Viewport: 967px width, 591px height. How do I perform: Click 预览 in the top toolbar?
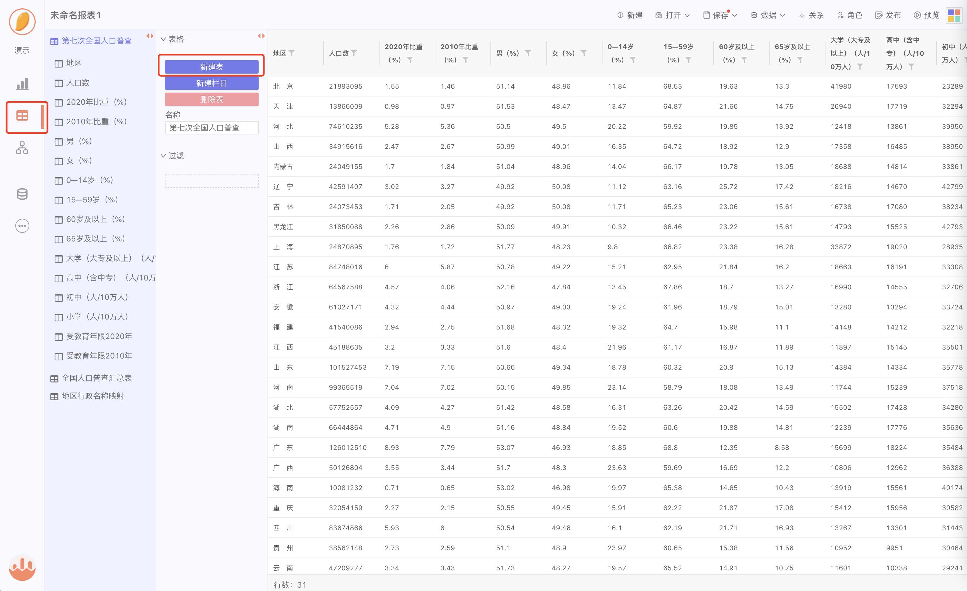927,15
